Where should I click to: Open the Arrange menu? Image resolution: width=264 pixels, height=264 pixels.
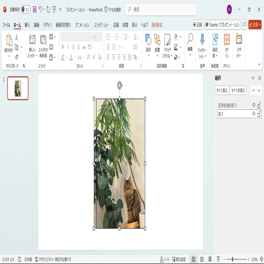coord(157,45)
